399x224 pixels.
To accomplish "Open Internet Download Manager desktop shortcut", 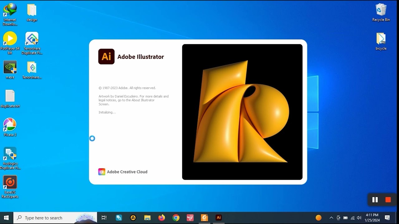I will coord(10,14).
